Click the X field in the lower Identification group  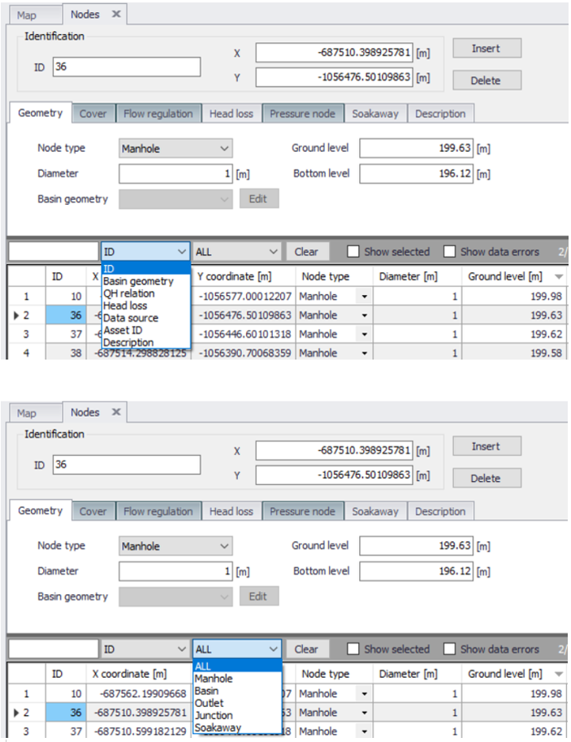pyautogui.click(x=334, y=450)
